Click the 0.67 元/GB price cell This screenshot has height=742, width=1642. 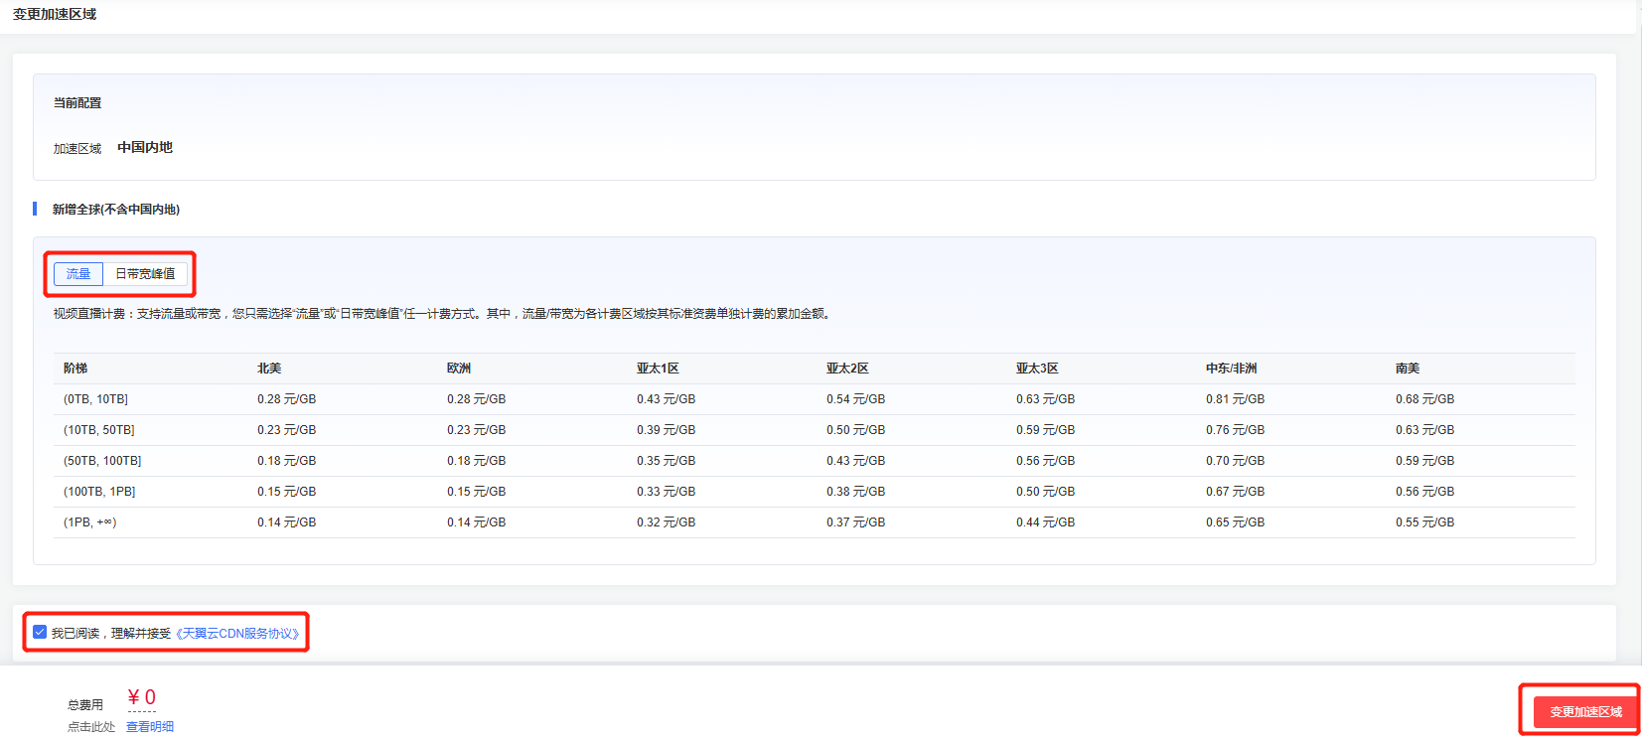point(1236,492)
